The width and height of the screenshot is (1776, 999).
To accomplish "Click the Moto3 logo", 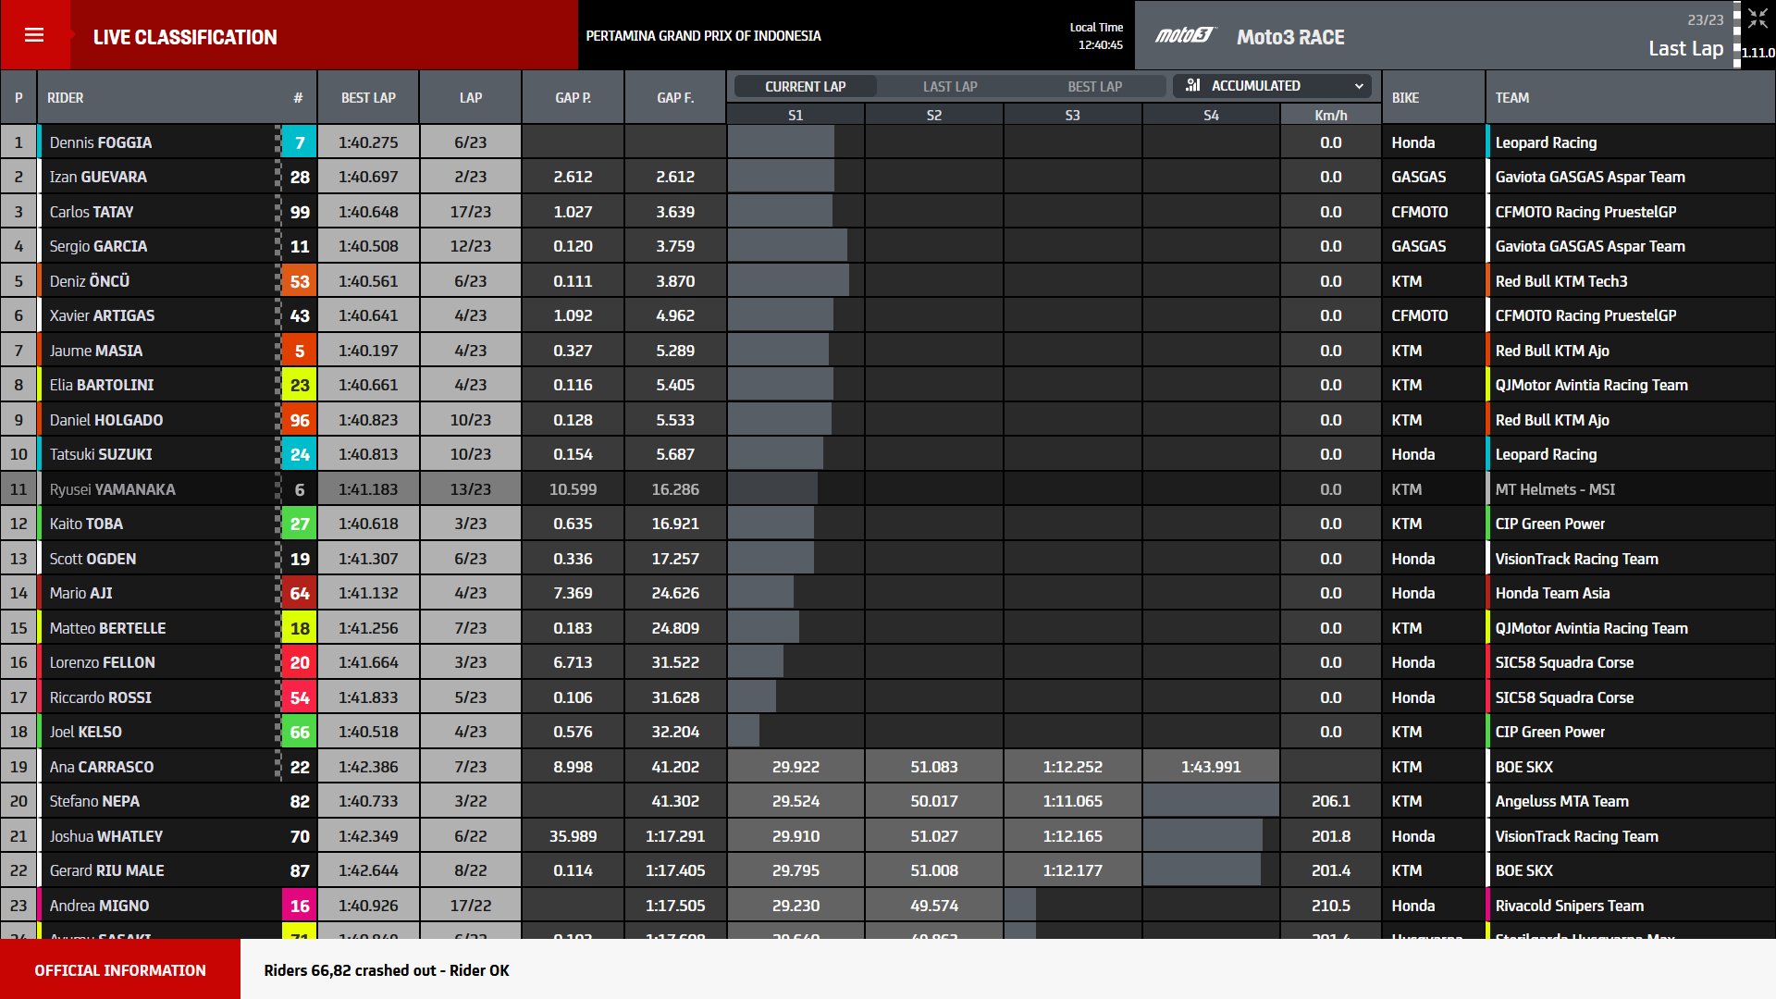I will (x=1184, y=36).
